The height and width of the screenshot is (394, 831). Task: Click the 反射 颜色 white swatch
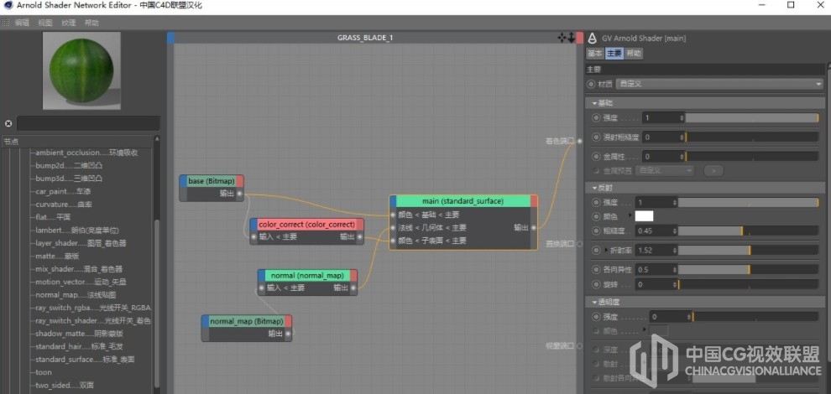(644, 216)
